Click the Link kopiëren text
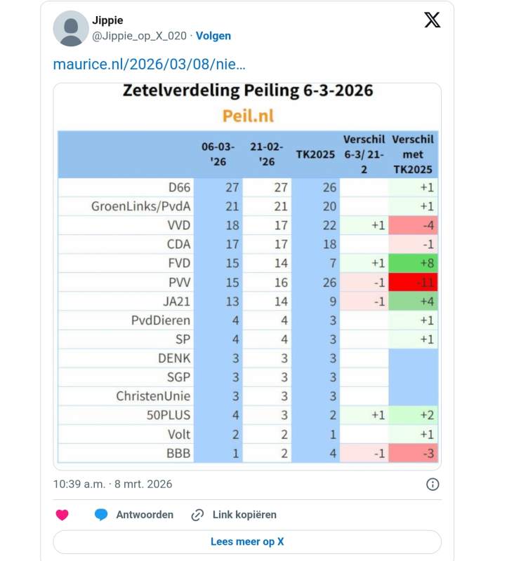 (x=244, y=515)
